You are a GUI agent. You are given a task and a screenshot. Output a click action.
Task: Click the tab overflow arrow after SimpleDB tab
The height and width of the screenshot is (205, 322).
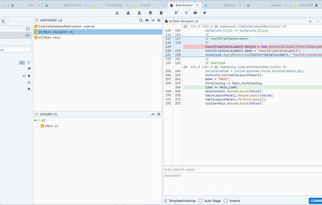point(316,5)
